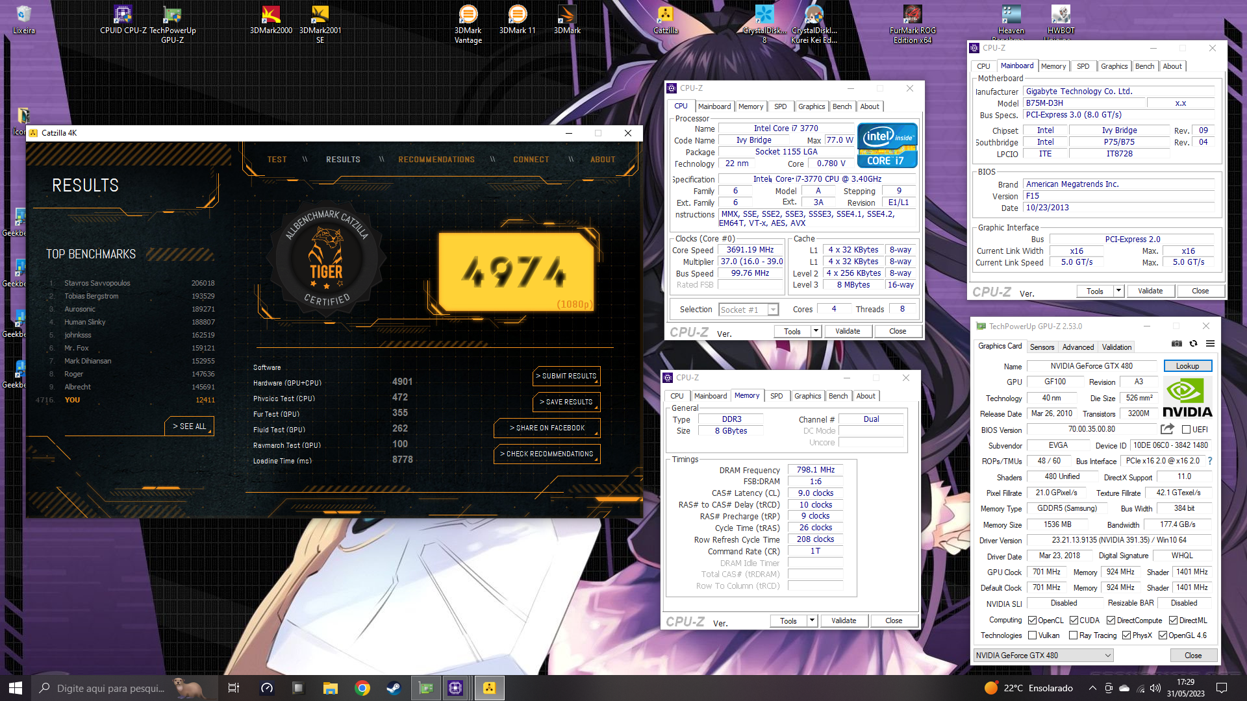Open Steam from the taskbar
This screenshot has height=701, width=1247.
(x=394, y=688)
